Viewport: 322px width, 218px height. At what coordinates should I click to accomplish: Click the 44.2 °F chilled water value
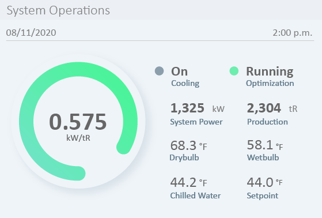pyautogui.click(x=188, y=182)
